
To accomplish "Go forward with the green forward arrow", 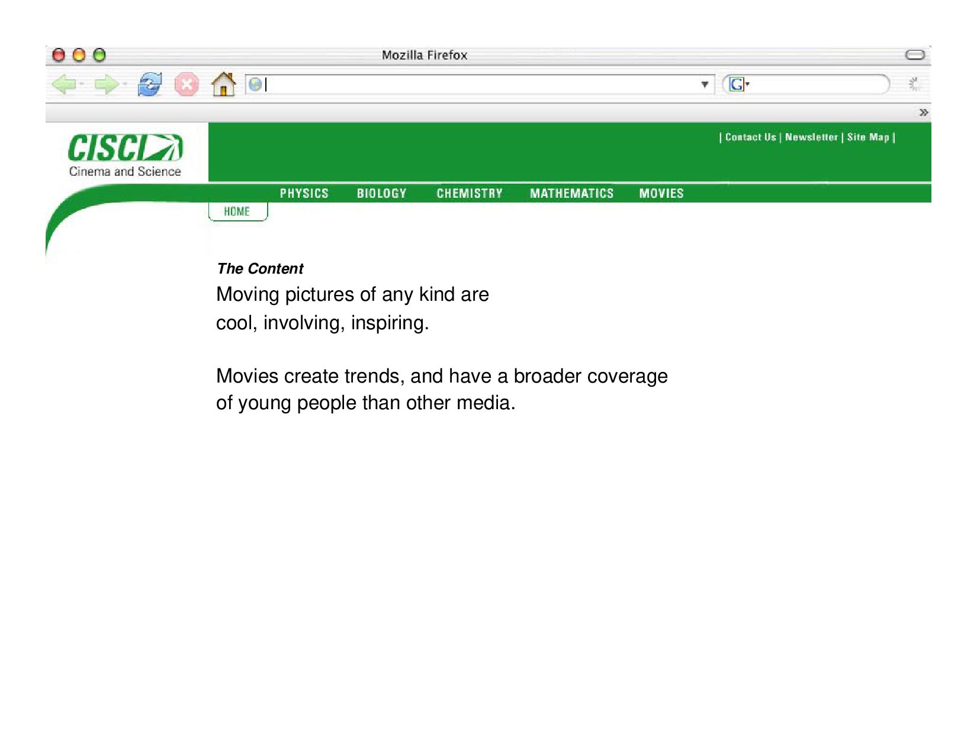I will [x=105, y=85].
